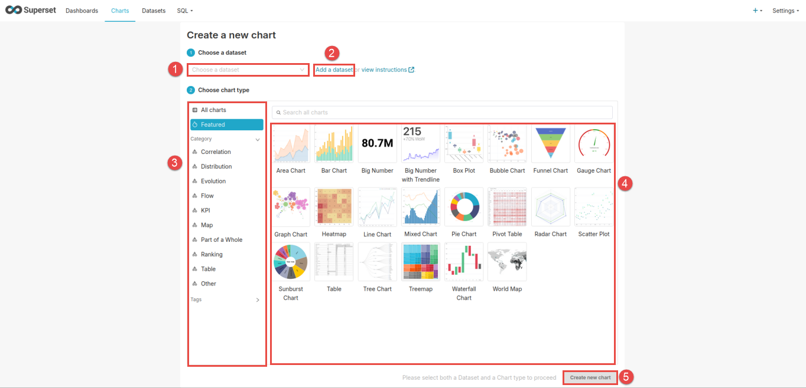Screen dimensions: 806x388
Task: Select the Pie Chart thumbnail
Action: click(x=464, y=207)
